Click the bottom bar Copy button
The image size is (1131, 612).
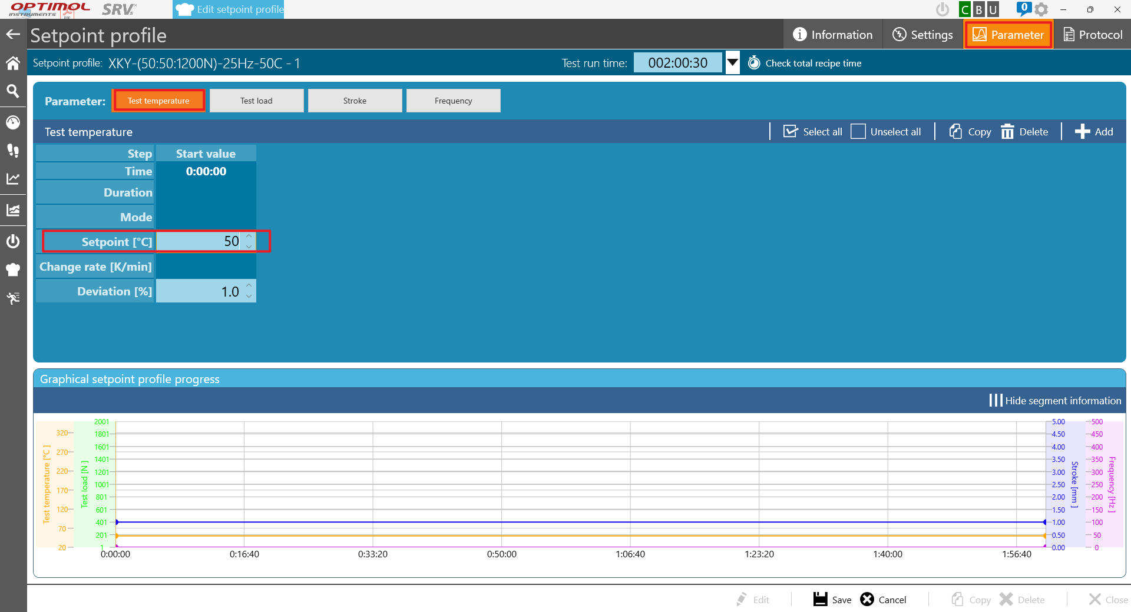tap(971, 599)
